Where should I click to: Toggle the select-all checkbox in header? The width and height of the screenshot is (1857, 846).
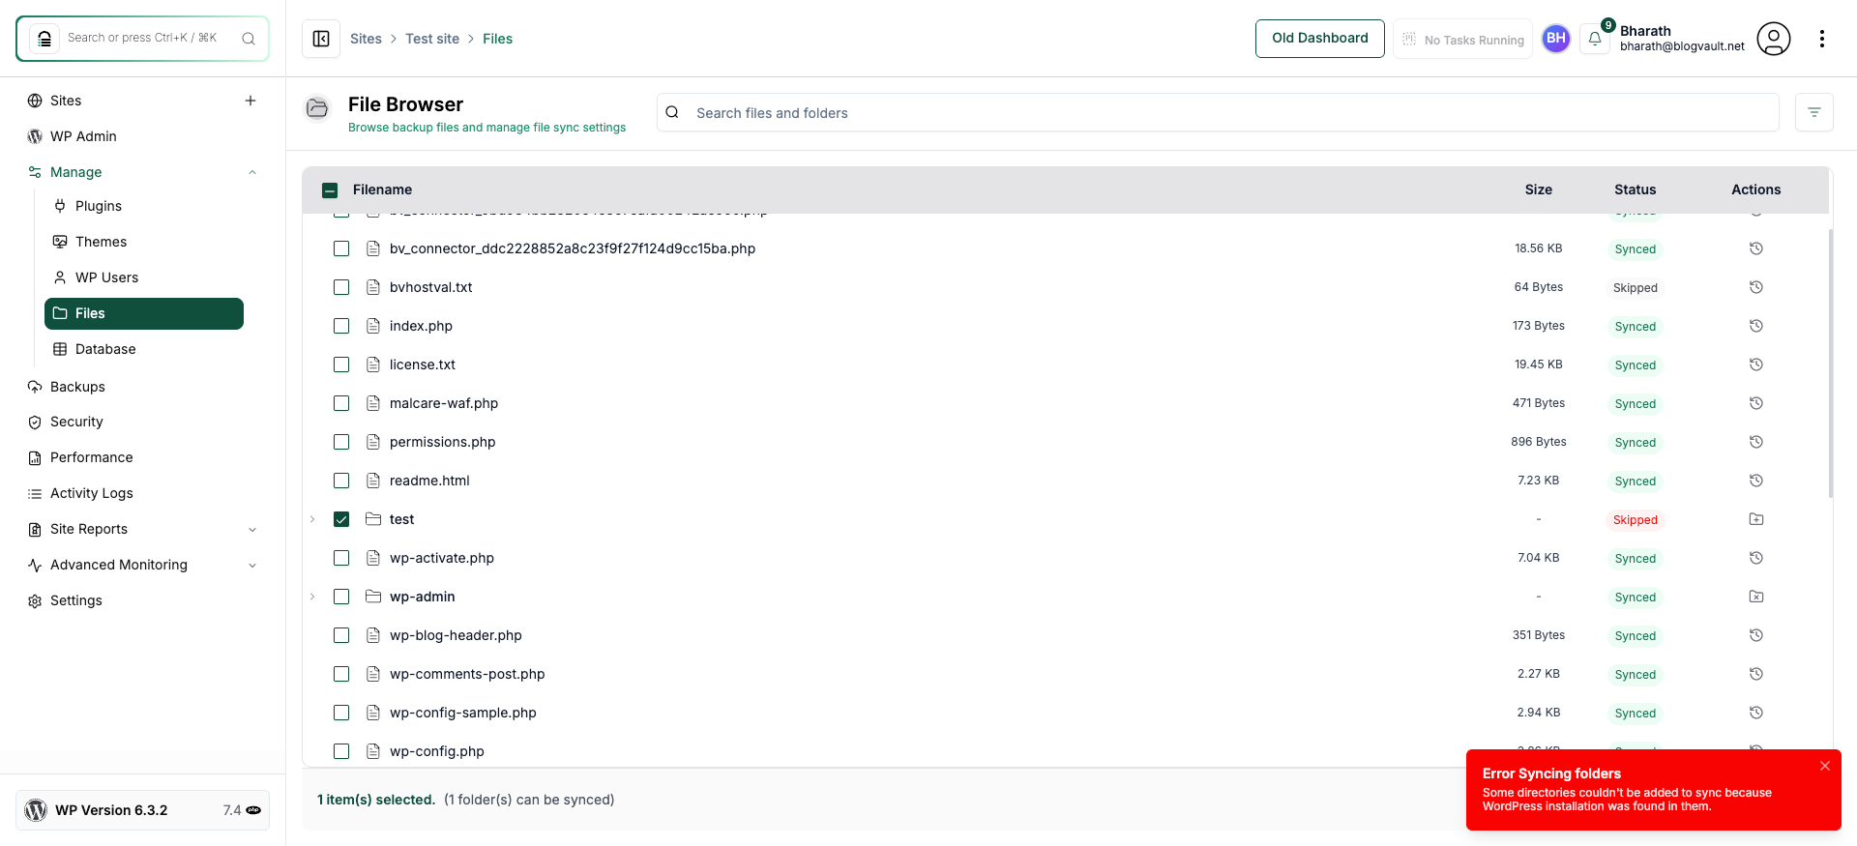click(x=330, y=190)
